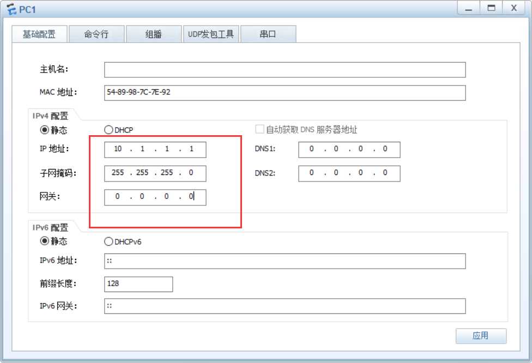Viewport: 532px width, 363px height.
Task: Toggle 自动获取 DNS 服务器地址 checkbox
Action: pos(259,129)
